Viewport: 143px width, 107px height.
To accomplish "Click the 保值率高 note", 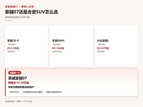I will 11,51.
